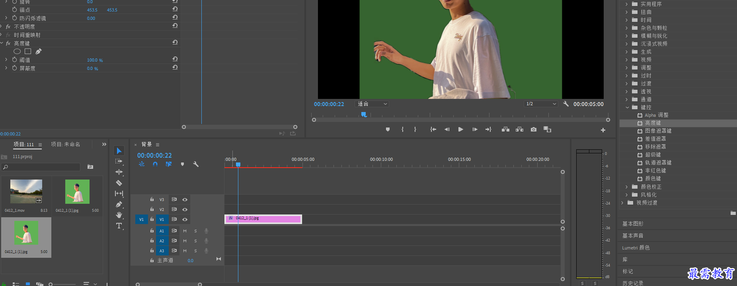Select the Razor tool

(119, 183)
